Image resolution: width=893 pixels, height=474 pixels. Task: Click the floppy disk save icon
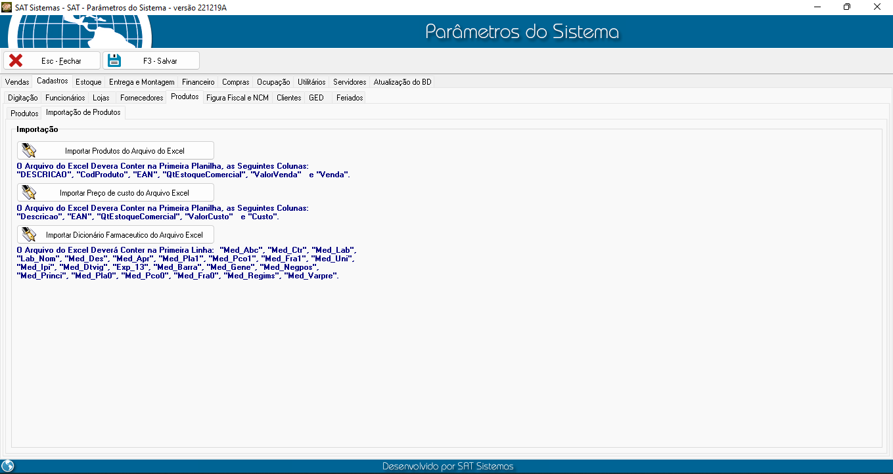pos(115,61)
